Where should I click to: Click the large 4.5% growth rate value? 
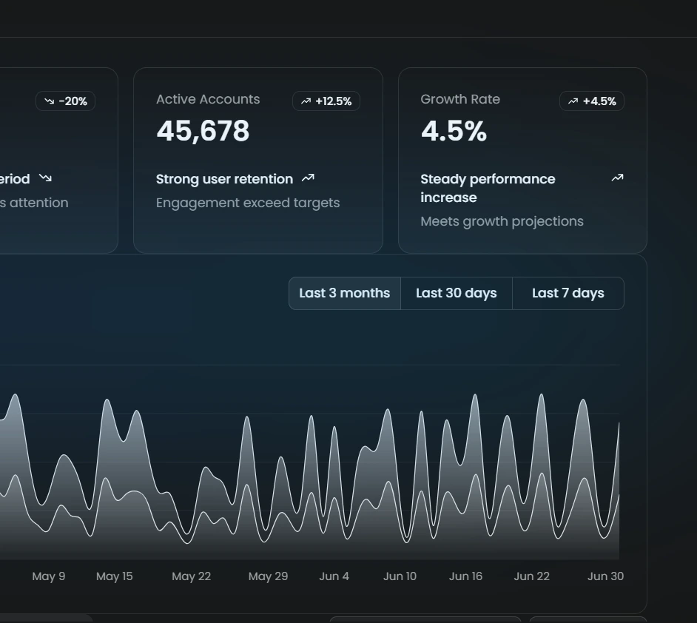coord(454,132)
